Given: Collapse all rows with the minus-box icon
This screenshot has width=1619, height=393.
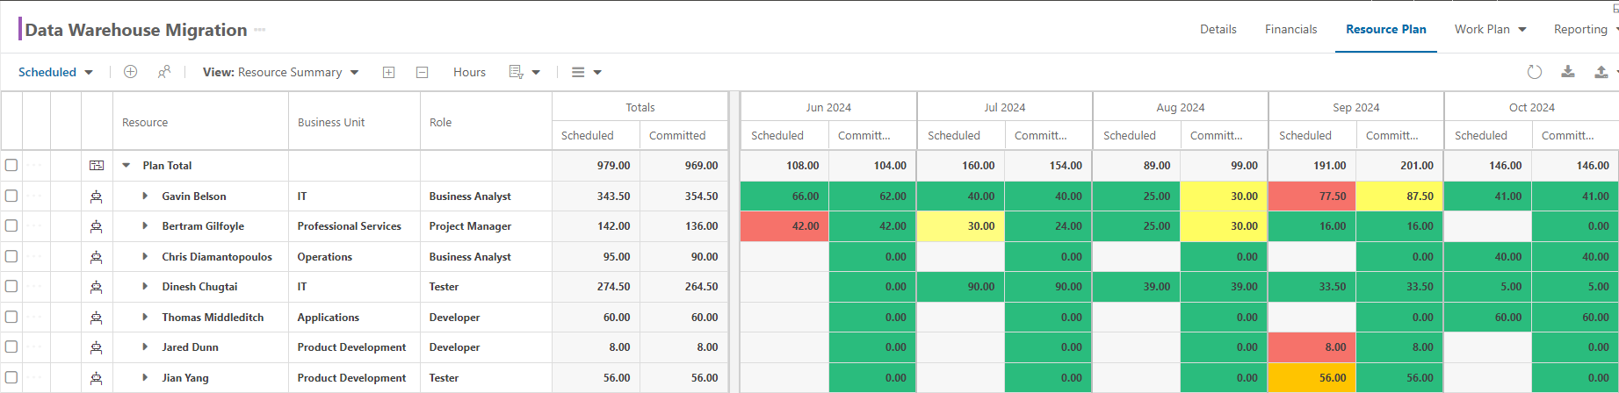Looking at the screenshot, I should point(422,72).
